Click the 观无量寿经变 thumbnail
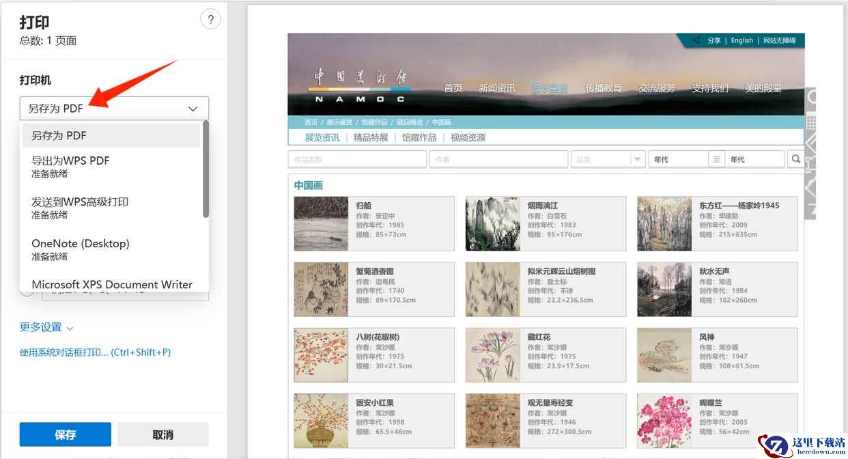 [x=493, y=421]
